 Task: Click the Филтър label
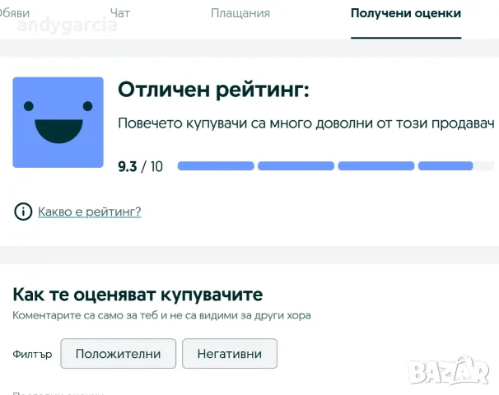[x=32, y=354]
